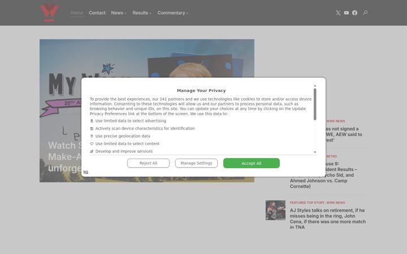Click the rocket icon beside 'Develop and improve services'
Viewport: 407px width, 254px height.
click(x=92, y=151)
